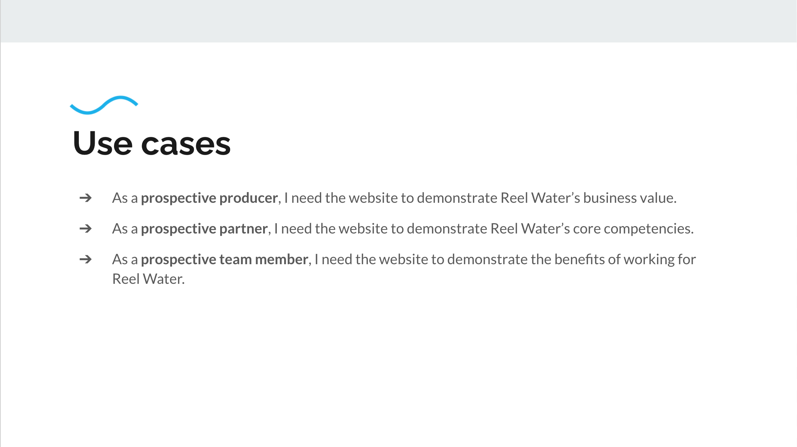The height and width of the screenshot is (447, 797).
Task: Click the arrow bullet beside prospective team member
Action: pyautogui.click(x=85, y=259)
